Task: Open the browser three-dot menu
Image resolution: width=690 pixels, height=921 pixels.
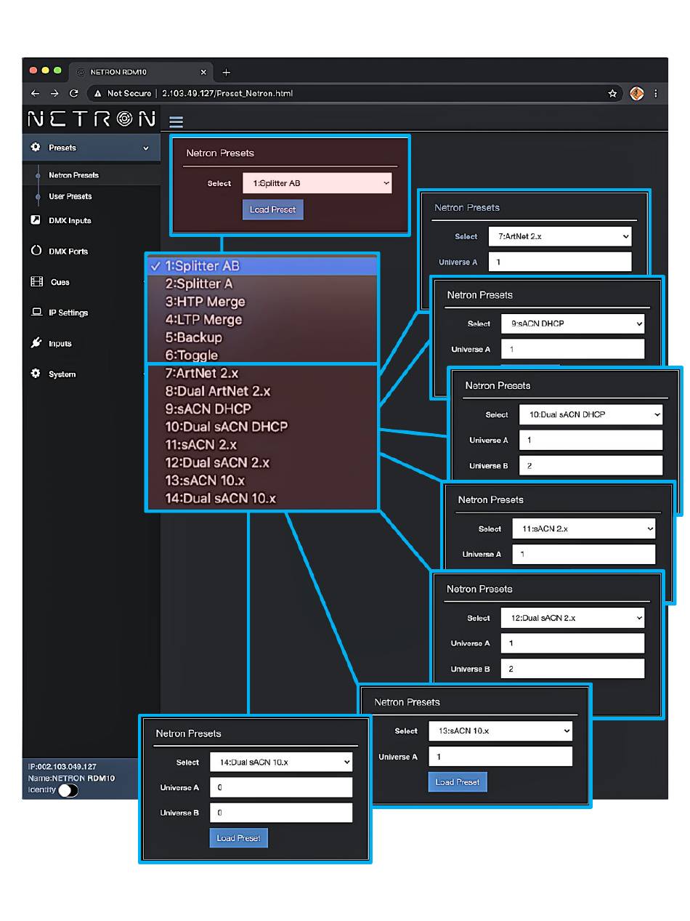Action: point(656,93)
